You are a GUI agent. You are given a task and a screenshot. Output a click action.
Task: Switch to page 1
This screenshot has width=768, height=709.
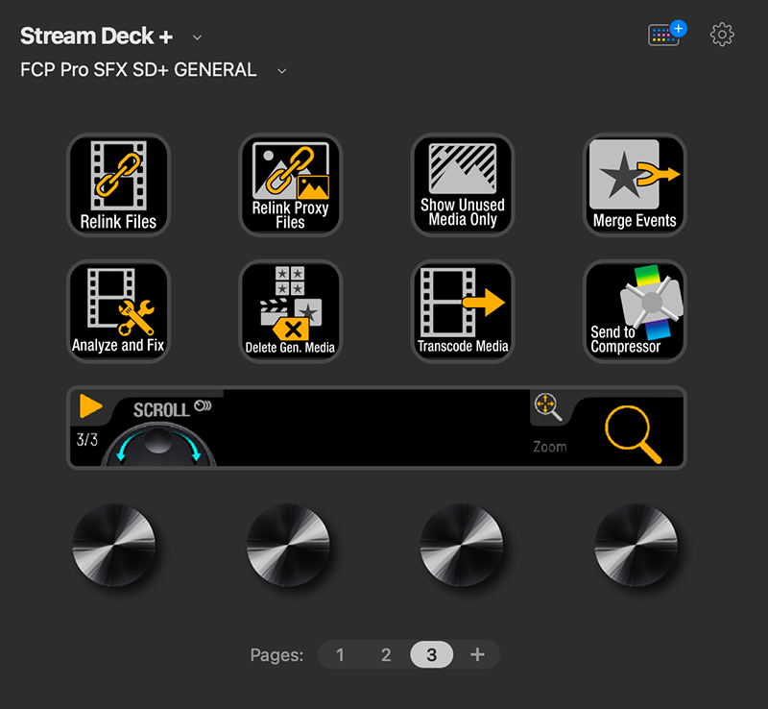340,654
